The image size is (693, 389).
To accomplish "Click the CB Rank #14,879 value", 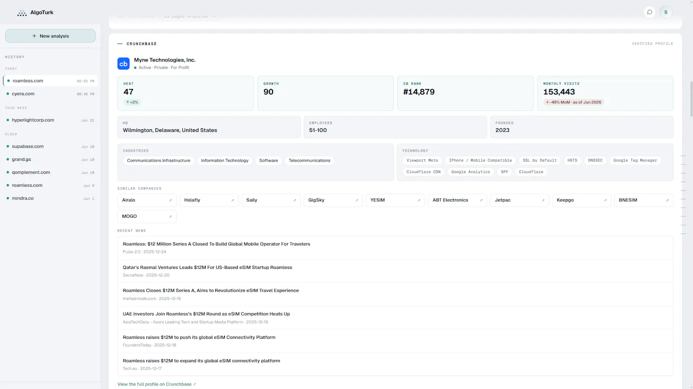I will (419, 92).
